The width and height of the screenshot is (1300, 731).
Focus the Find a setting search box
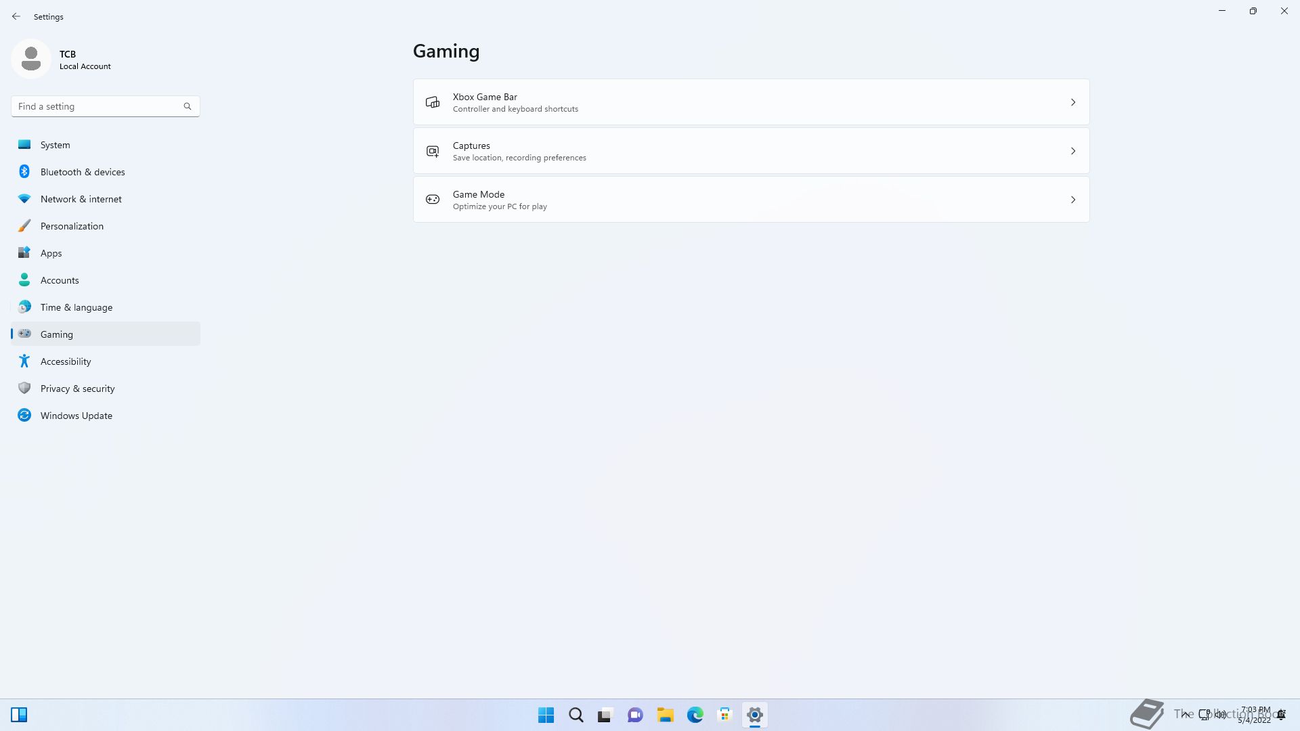pos(106,106)
